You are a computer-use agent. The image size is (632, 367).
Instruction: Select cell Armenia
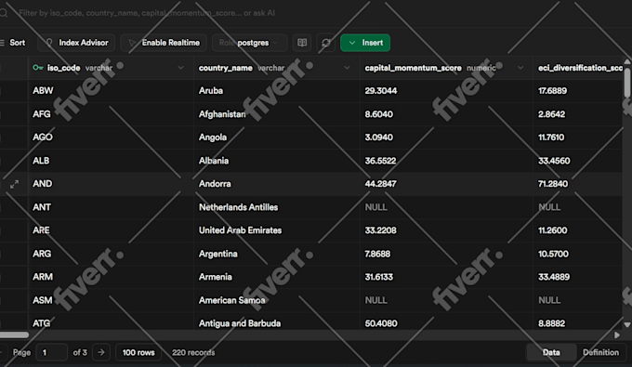pyautogui.click(x=277, y=277)
